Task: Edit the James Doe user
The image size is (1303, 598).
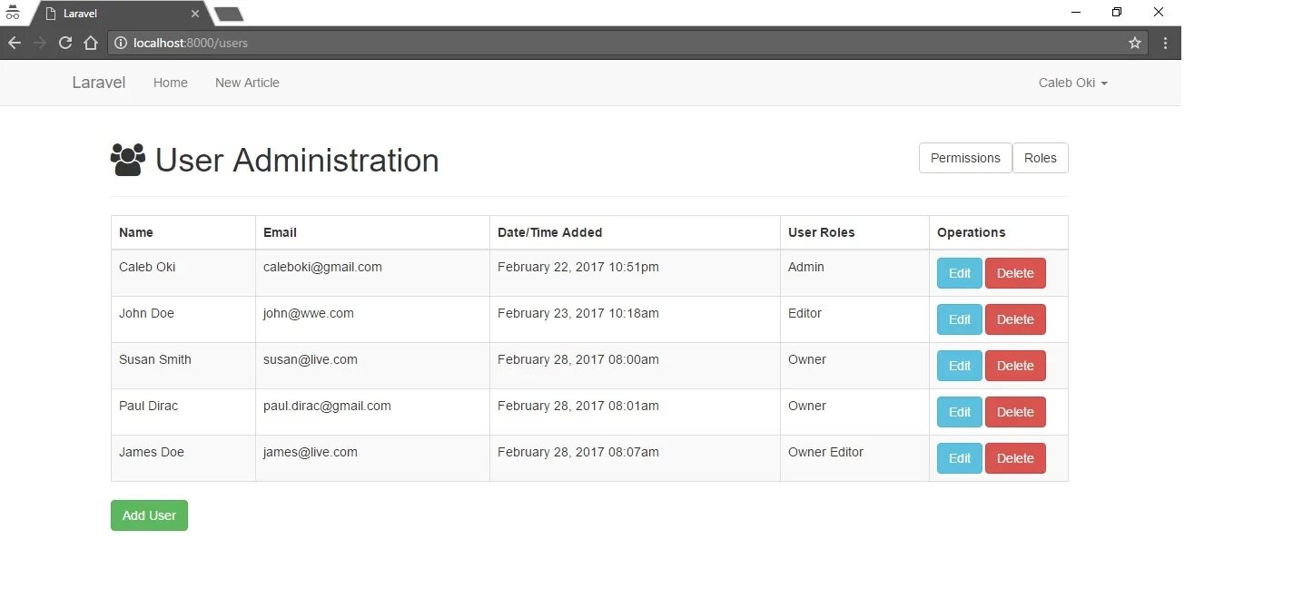Action: [959, 458]
